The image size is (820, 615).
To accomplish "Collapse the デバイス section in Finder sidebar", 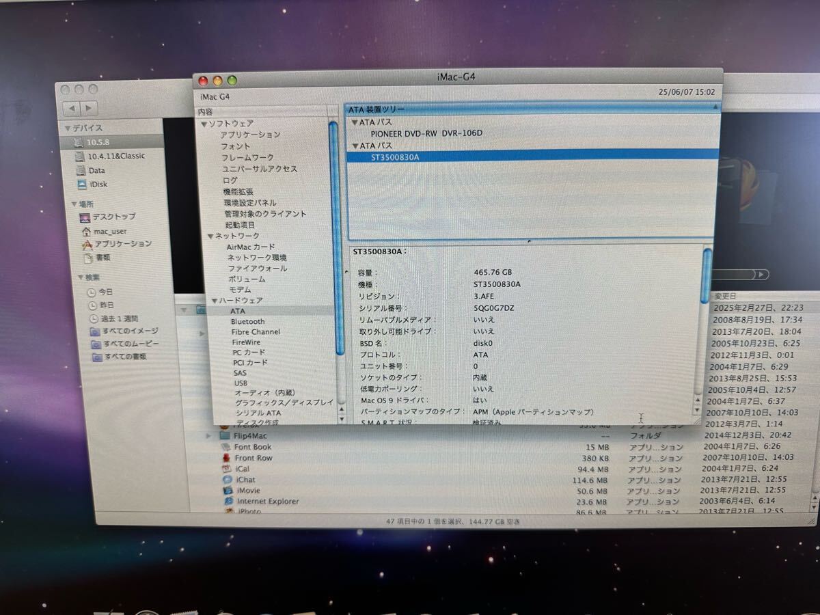I will [68, 128].
